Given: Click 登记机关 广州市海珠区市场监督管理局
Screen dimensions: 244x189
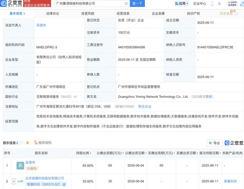Looking at the screenshot, I should [139, 87].
